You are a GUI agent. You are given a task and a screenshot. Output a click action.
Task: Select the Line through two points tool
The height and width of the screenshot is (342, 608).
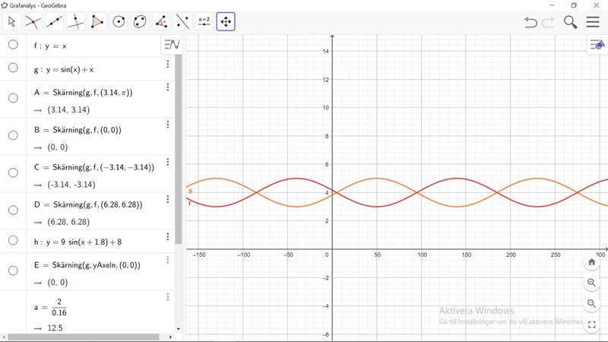pos(54,21)
